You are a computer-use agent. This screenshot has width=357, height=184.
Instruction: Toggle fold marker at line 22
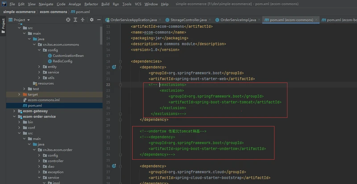tap(120, 85)
